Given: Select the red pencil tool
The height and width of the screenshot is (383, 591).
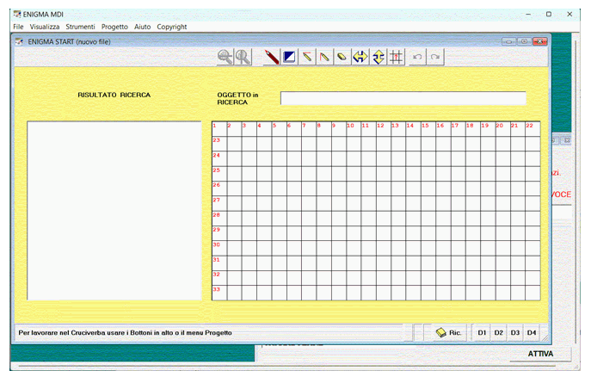Looking at the screenshot, I should point(271,57).
